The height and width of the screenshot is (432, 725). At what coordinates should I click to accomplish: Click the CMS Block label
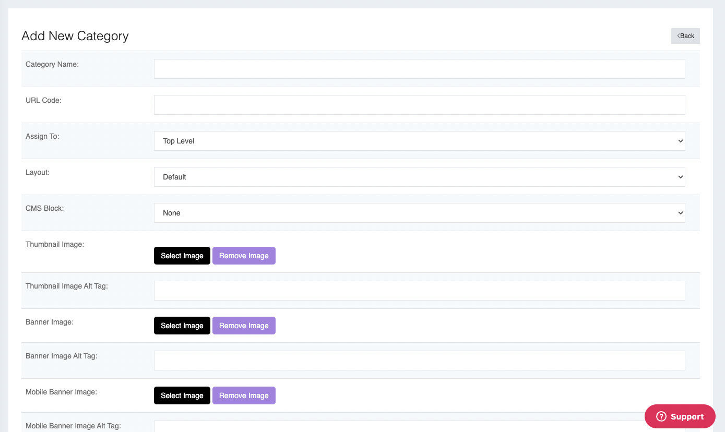click(44, 208)
